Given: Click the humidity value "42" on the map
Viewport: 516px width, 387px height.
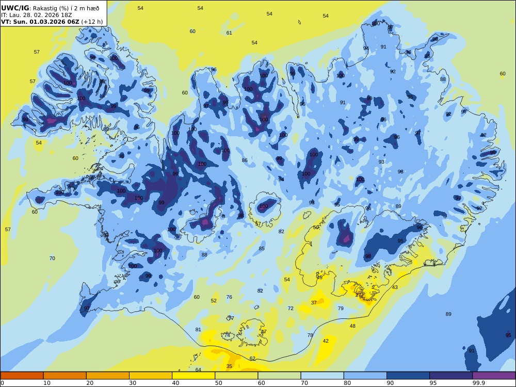Looking at the screenshot, I should 326,341.
